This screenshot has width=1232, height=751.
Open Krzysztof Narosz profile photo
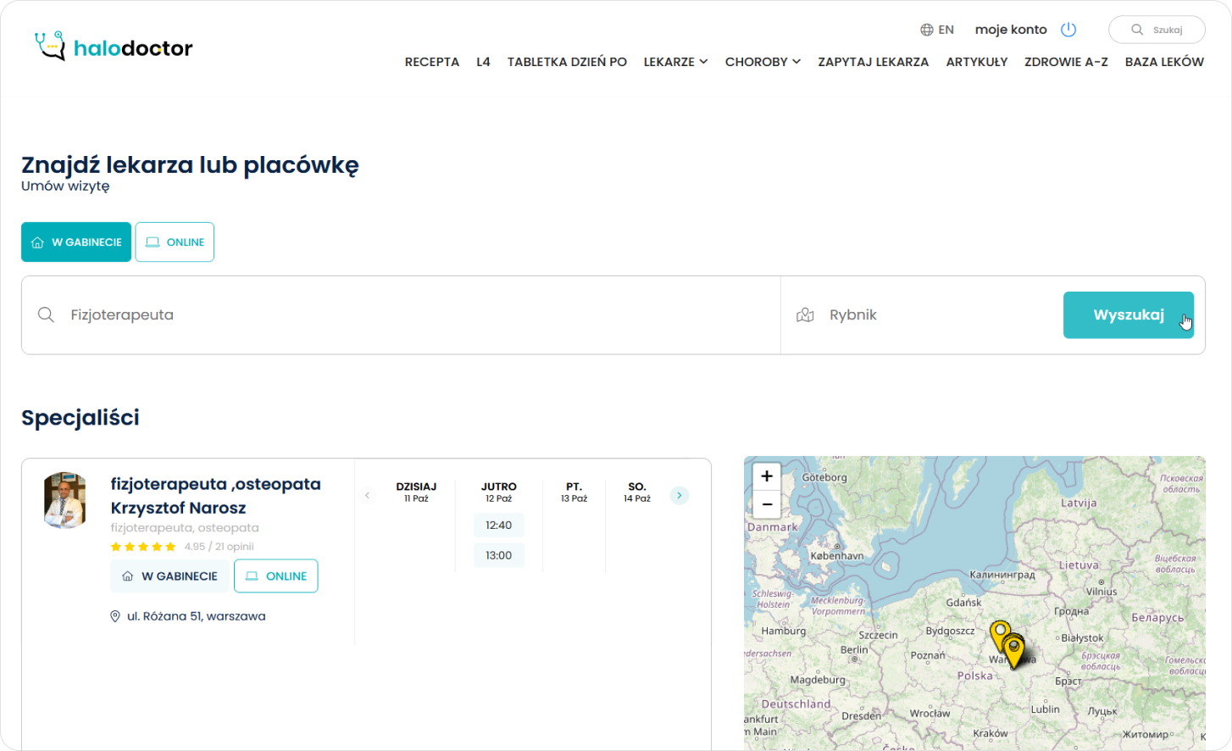click(65, 500)
